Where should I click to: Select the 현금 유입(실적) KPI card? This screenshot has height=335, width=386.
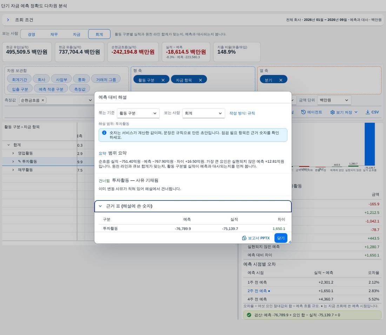click(27, 52)
